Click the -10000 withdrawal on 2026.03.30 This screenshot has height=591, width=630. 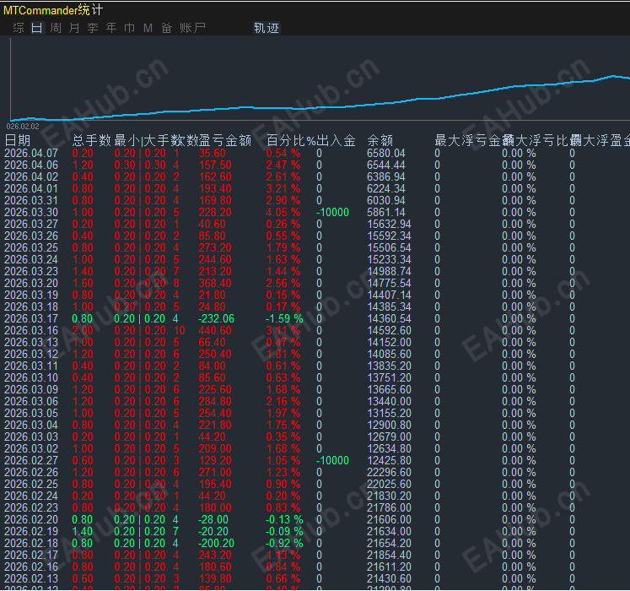(x=332, y=213)
